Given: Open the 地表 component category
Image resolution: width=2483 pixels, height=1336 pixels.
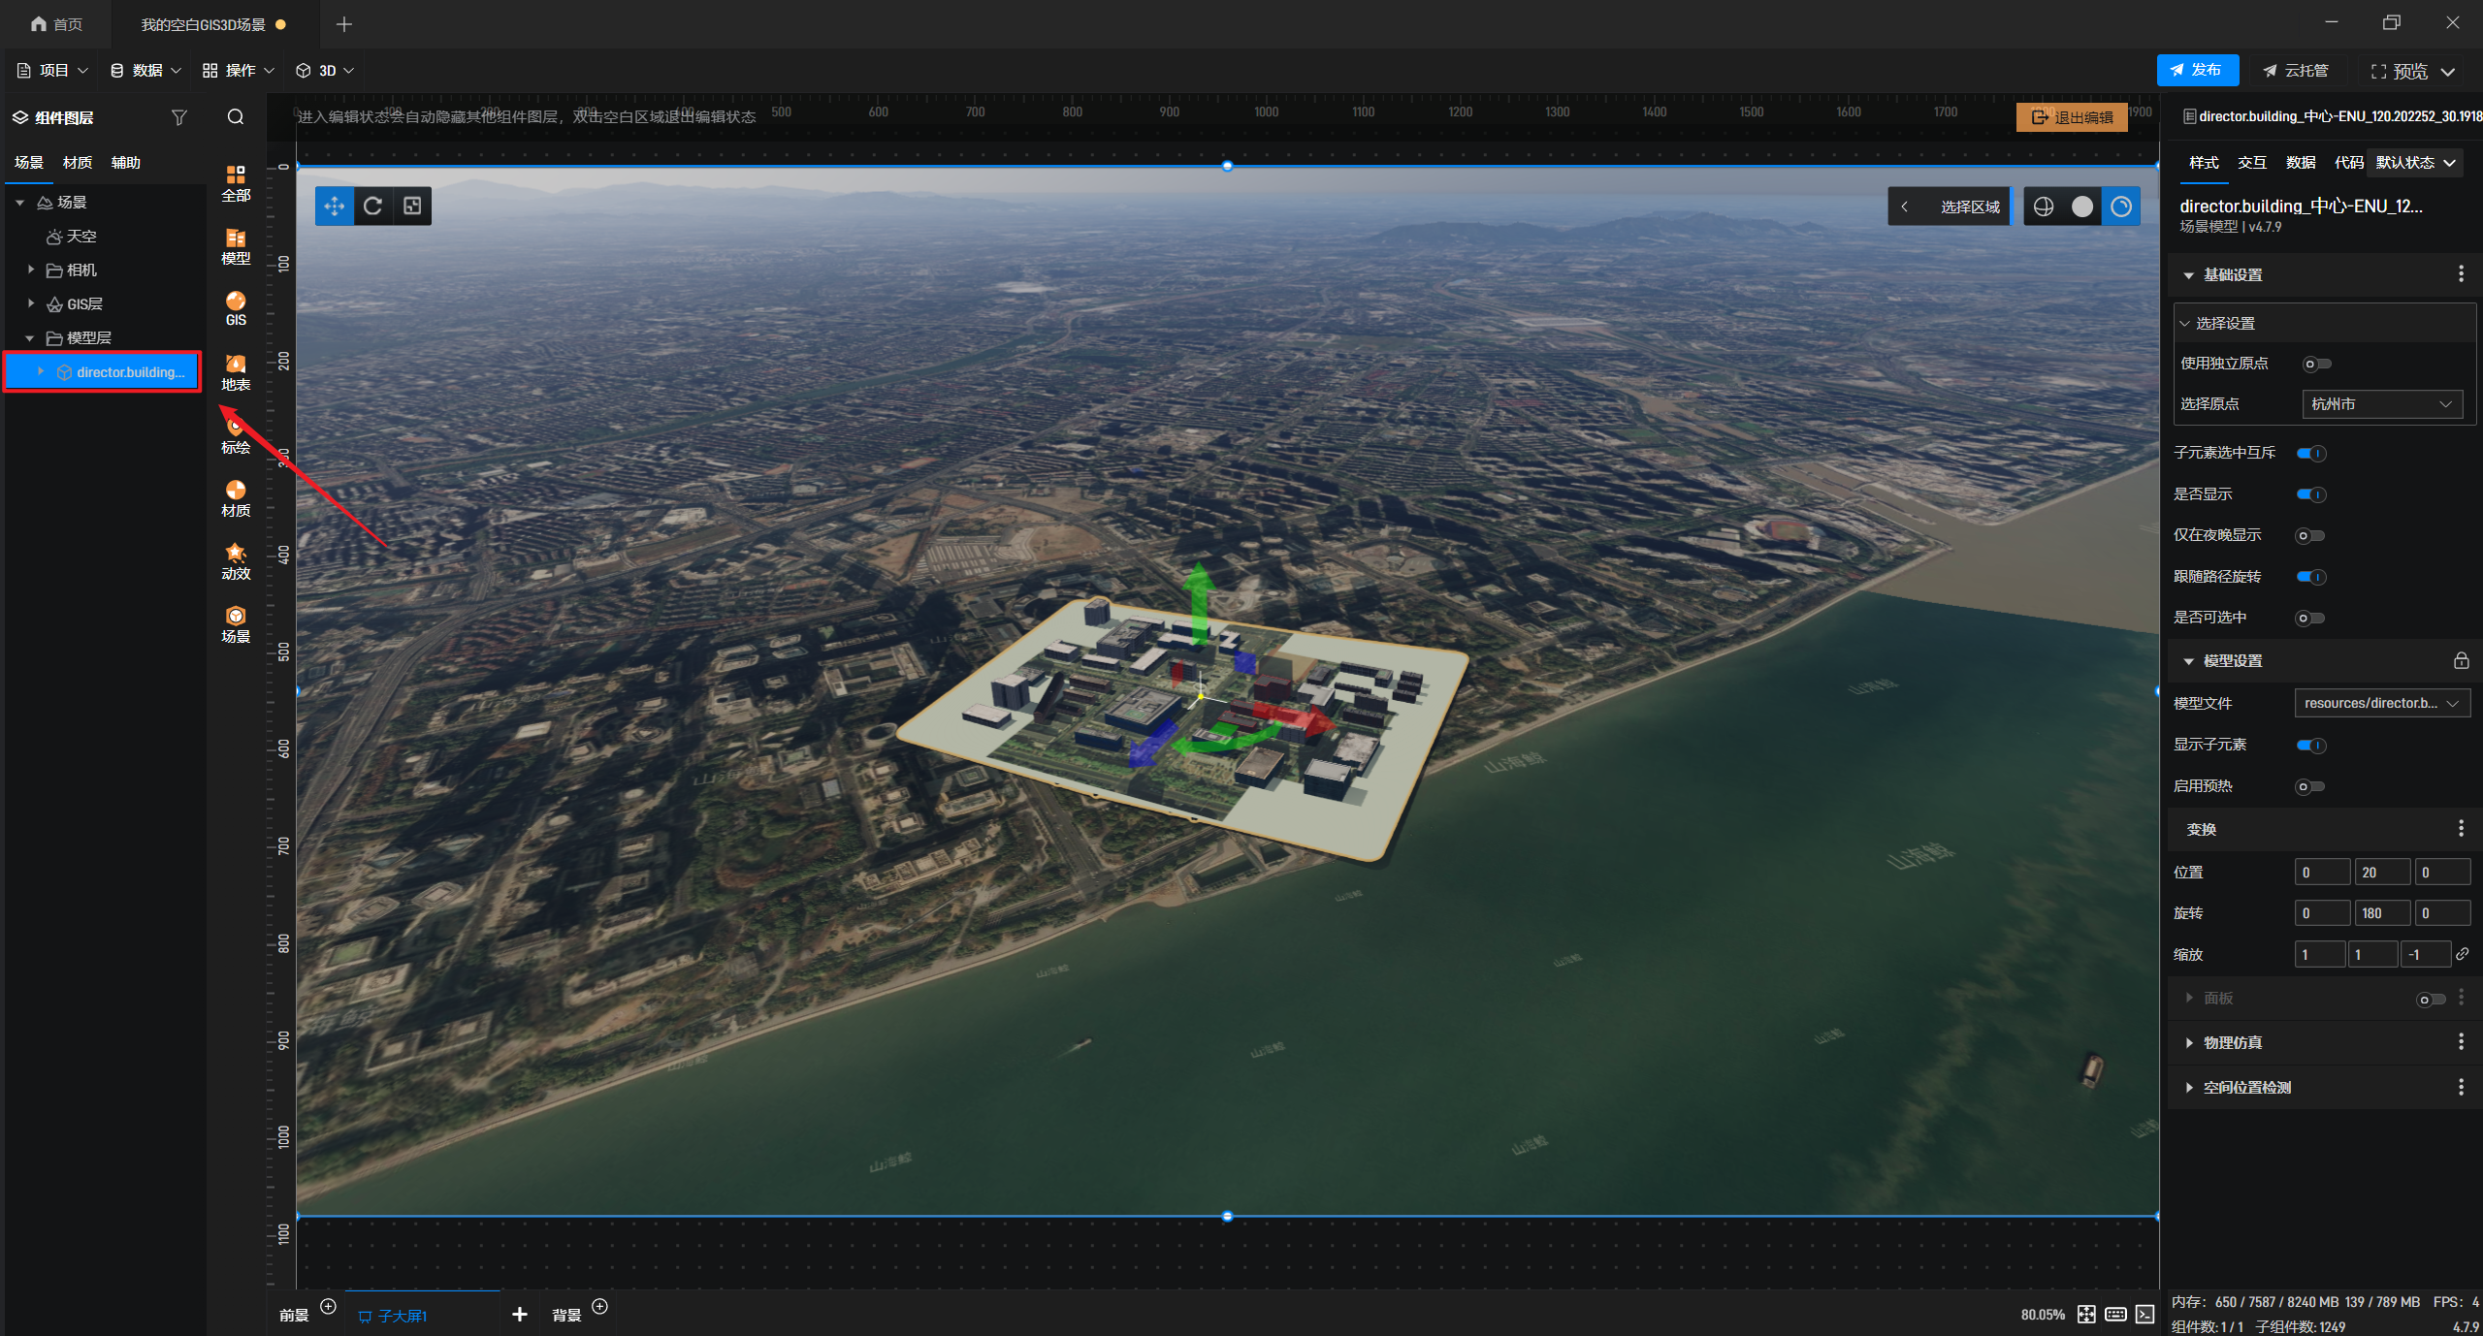Looking at the screenshot, I should [x=236, y=372].
